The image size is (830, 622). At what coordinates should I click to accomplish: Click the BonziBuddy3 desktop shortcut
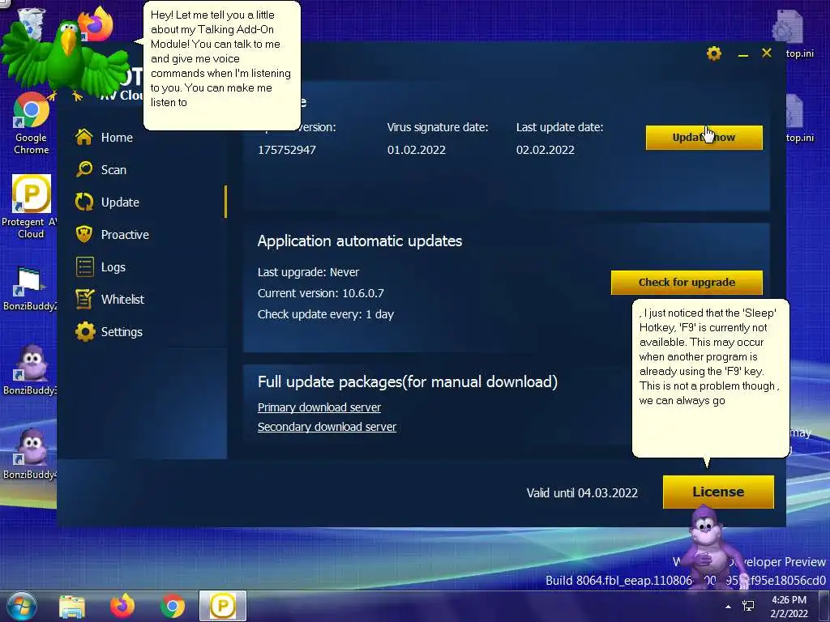[30, 370]
